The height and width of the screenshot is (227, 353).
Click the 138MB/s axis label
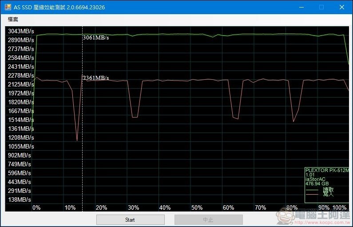[20, 200]
